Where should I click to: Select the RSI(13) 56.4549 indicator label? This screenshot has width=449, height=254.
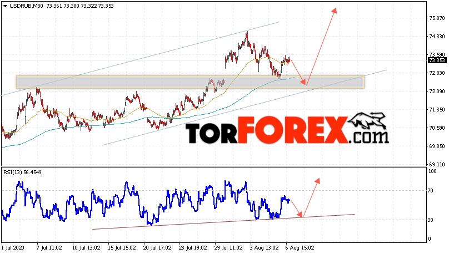pyautogui.click(x=22, y=172)
